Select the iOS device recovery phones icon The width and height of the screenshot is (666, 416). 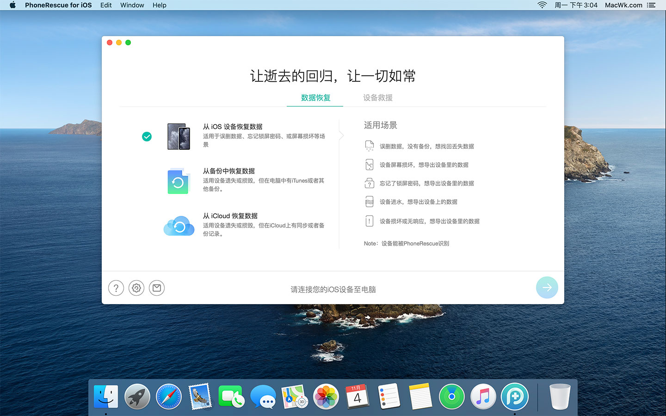(179, 136)
